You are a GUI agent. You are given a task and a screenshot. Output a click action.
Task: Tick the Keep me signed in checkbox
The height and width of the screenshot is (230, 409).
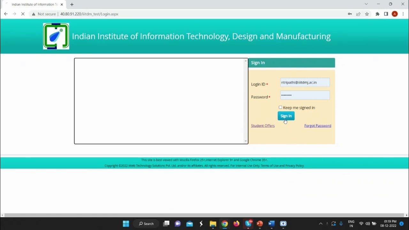(x=280, y=107)
